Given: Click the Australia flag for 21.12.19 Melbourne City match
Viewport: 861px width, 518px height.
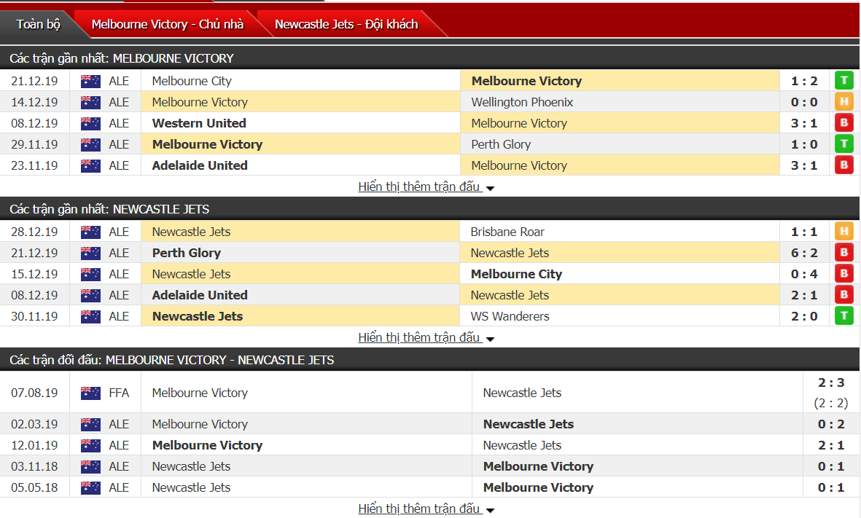Looking at the screenshot, I should (x=90, y=81).
